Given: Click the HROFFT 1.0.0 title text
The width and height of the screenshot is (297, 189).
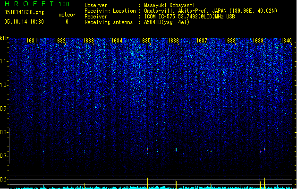Looking at the screenshot, I should click(x=37, y=4).
